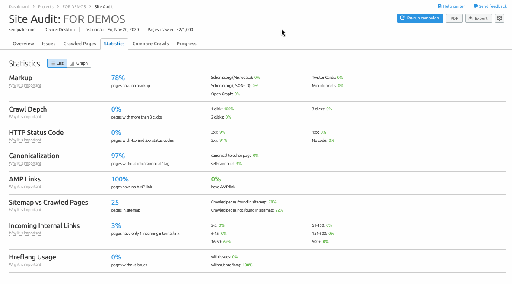Click the Export button
Viewport: 512px width, 284px height.
[x=478, y=19]
